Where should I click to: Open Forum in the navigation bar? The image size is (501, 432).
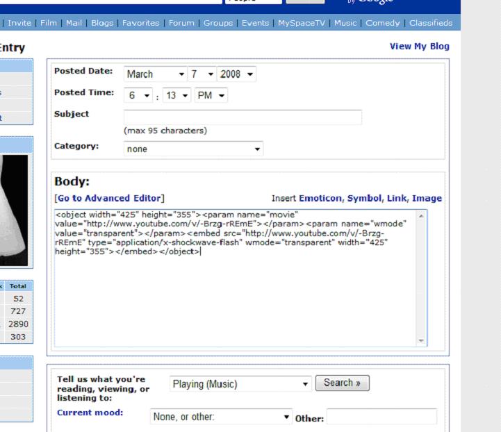tap(181, 23)
